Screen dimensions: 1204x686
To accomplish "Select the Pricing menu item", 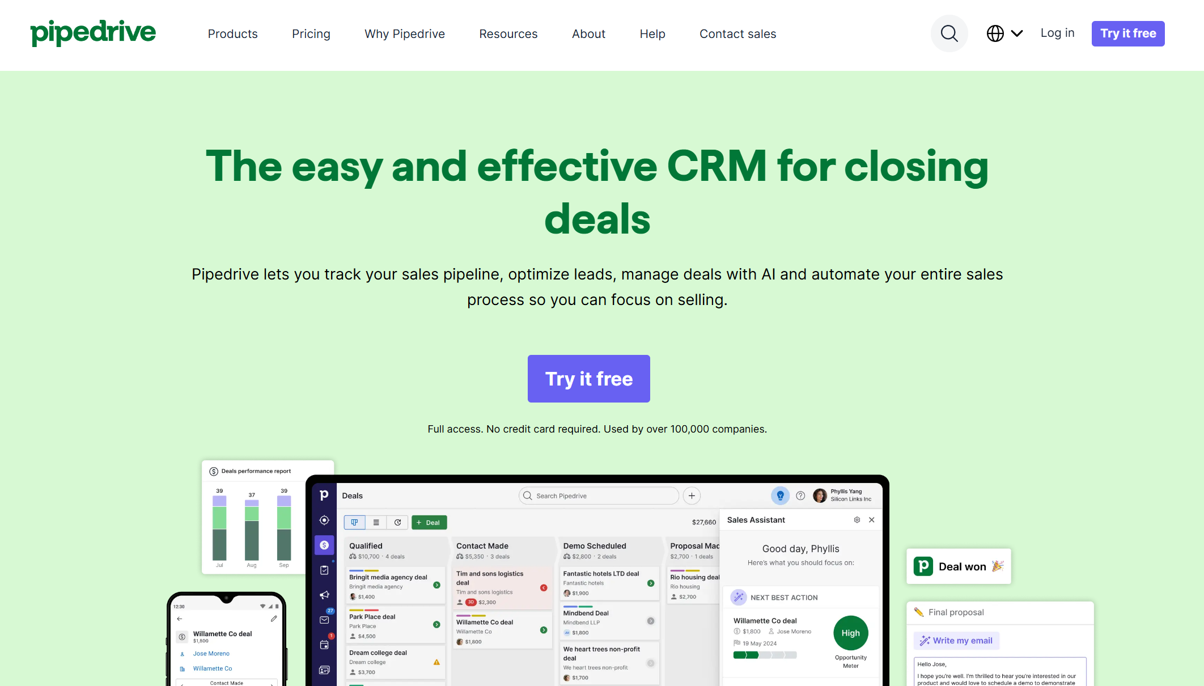I will (x=311, y=34).
